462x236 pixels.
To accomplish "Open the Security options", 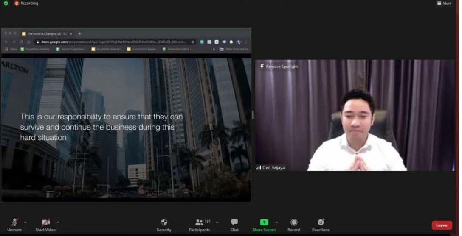I will (x=164, y=224).
